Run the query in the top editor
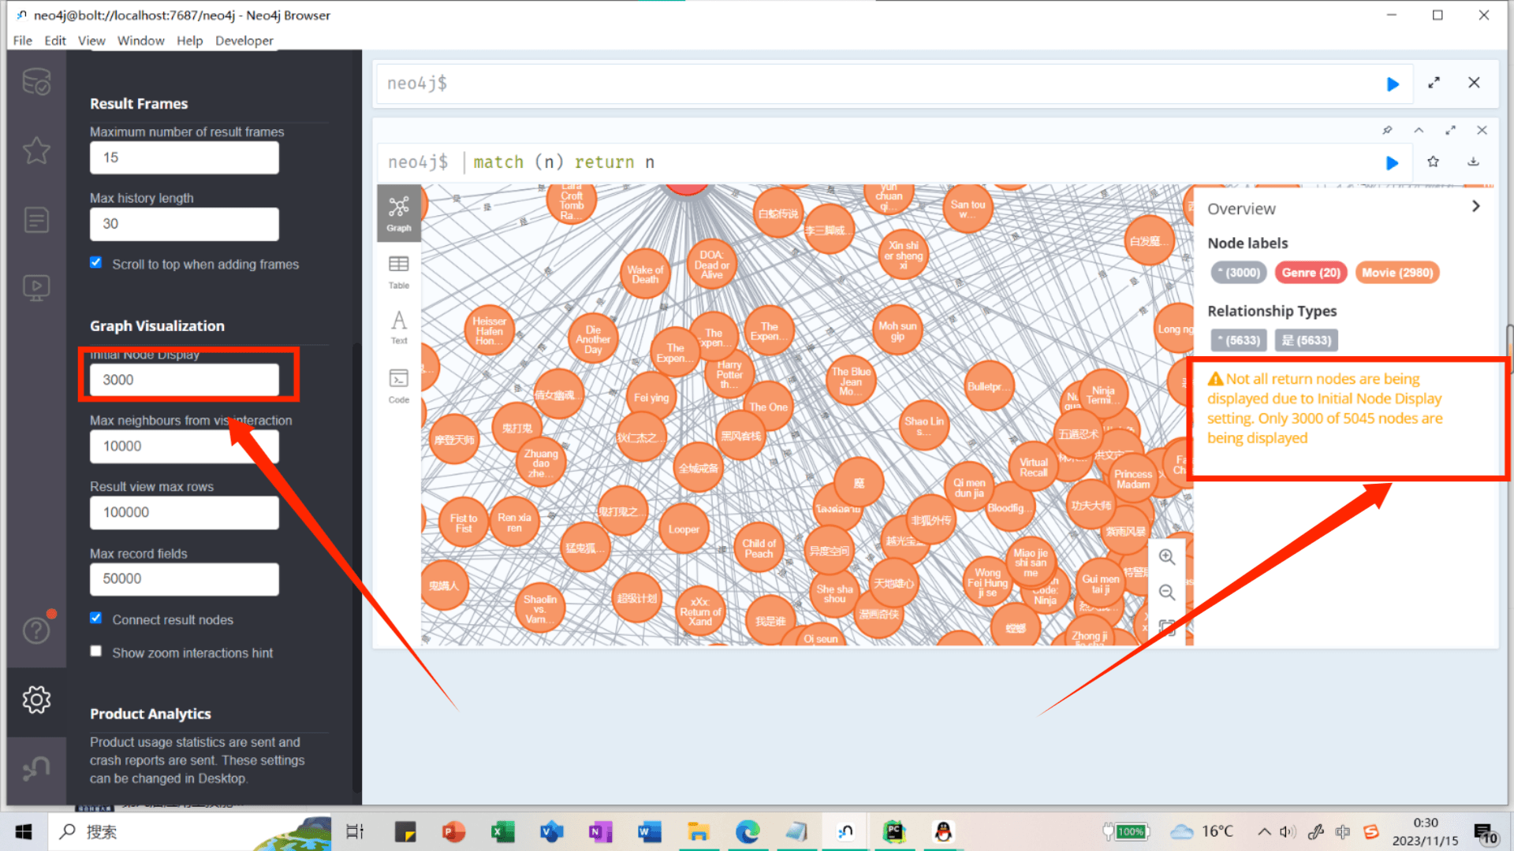This screenshot has height=851, width=1514. (x=1393, y=84)
